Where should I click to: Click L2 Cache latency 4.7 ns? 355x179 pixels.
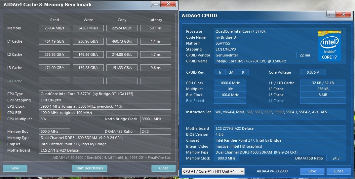click(x=156, y=54)
